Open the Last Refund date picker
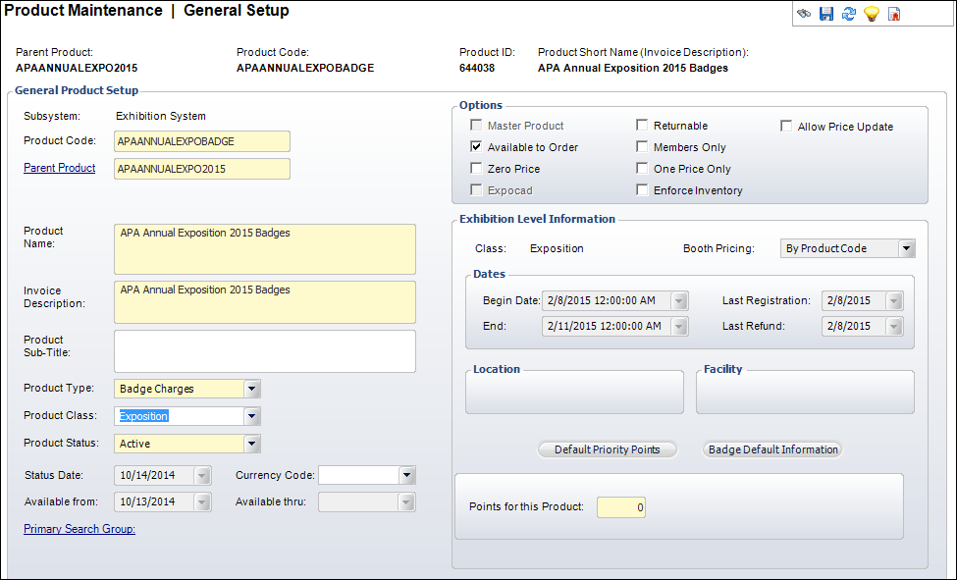The width and height of the screenshot is (957, 580). tap(894, 326)
